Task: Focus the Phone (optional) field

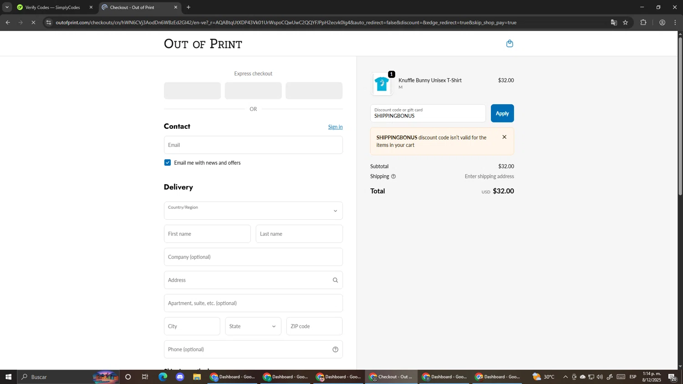Action: click(x=253, y=349)
